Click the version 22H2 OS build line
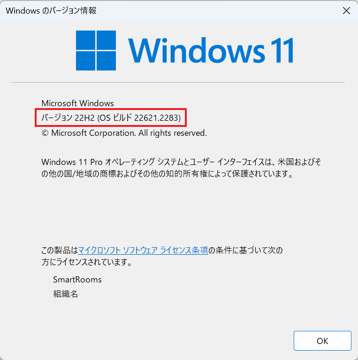The height and width of the screenshot is (360, 358). (x=111, y=118)
